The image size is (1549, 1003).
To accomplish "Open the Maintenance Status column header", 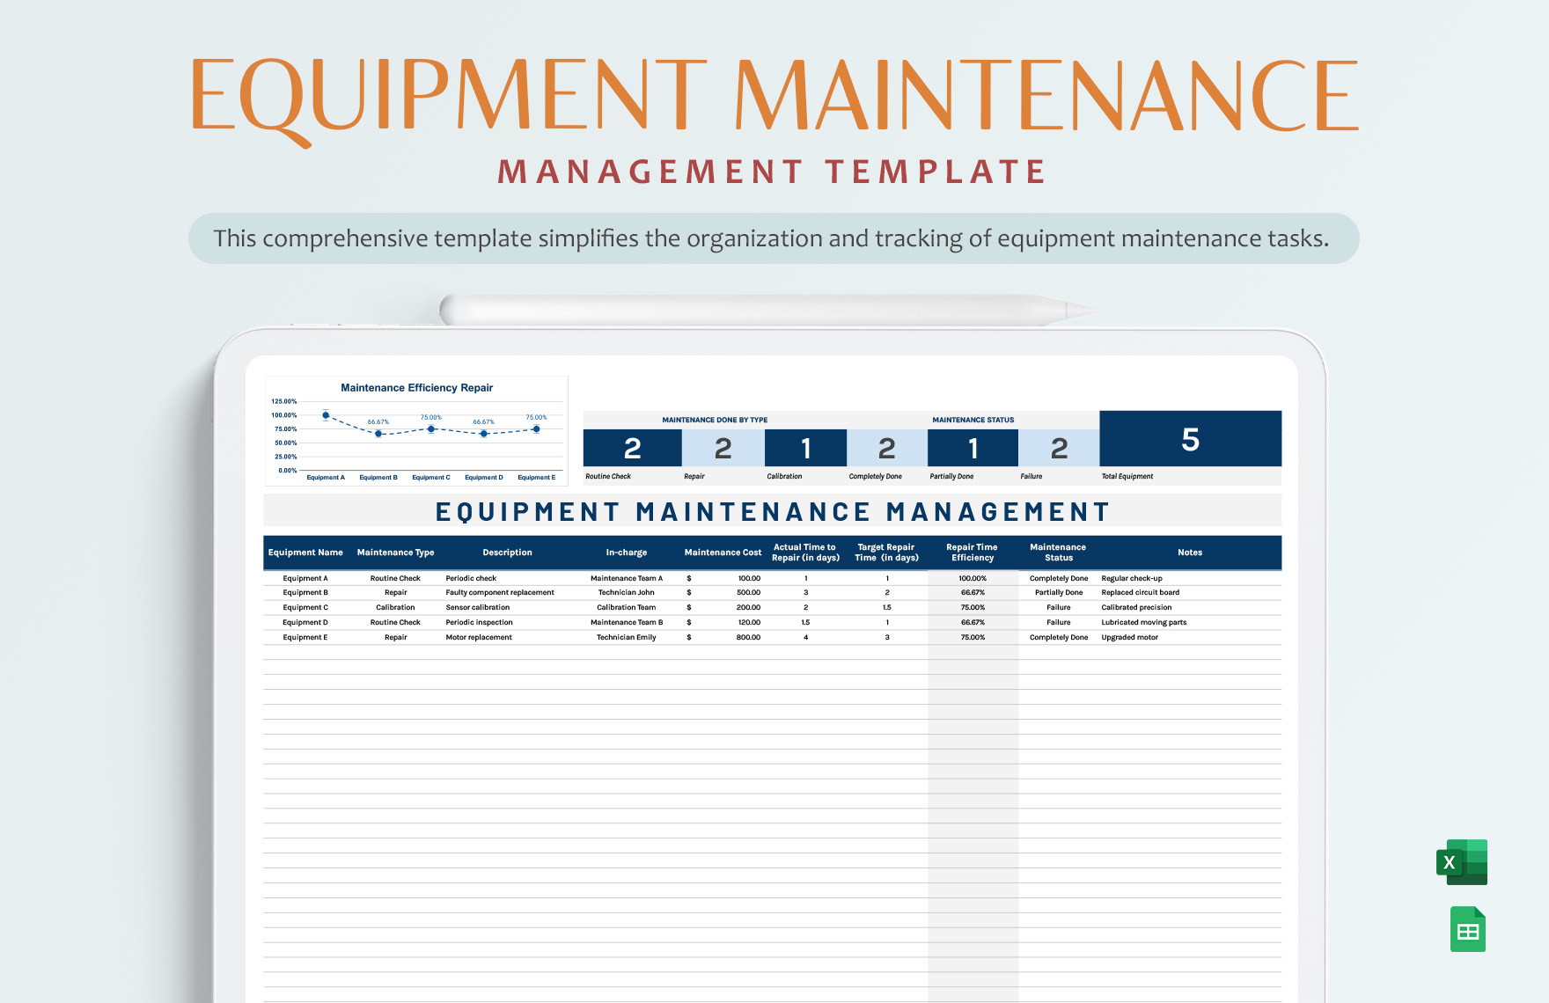I will point(1057,553).
